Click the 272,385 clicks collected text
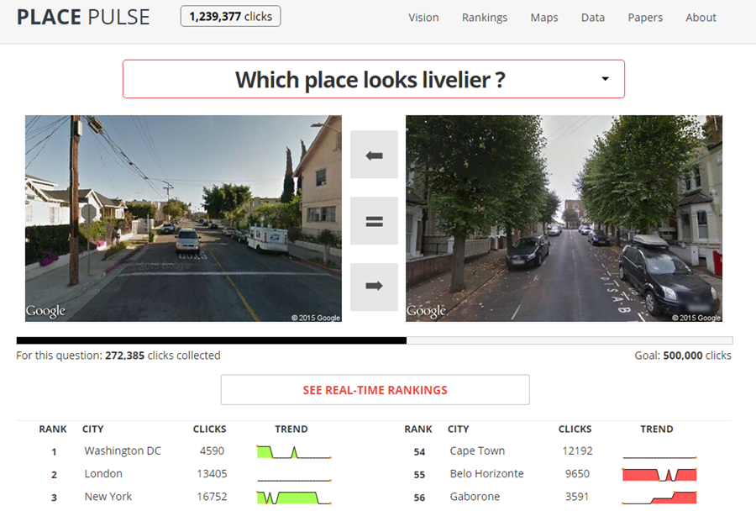Image resolution: width=756 pixels, height=527 pixels. [118, 356]
